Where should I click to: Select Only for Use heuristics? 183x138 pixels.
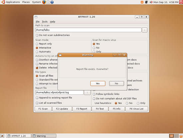click(138, 103)
